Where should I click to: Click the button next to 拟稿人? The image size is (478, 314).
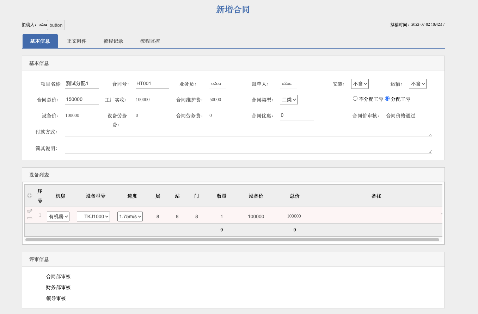56,25
